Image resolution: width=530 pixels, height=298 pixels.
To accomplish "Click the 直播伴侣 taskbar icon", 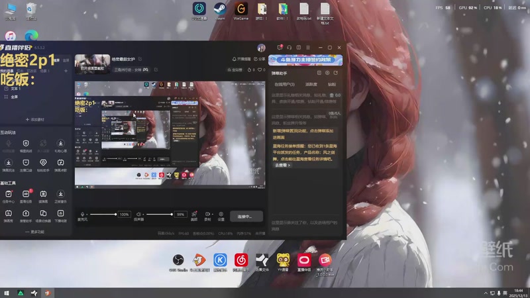I will [48, 293].
